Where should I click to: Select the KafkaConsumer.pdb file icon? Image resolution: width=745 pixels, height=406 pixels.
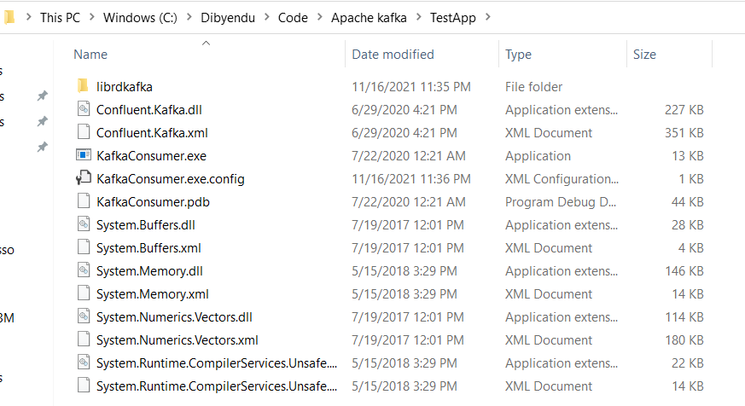(x=84, y=201)
